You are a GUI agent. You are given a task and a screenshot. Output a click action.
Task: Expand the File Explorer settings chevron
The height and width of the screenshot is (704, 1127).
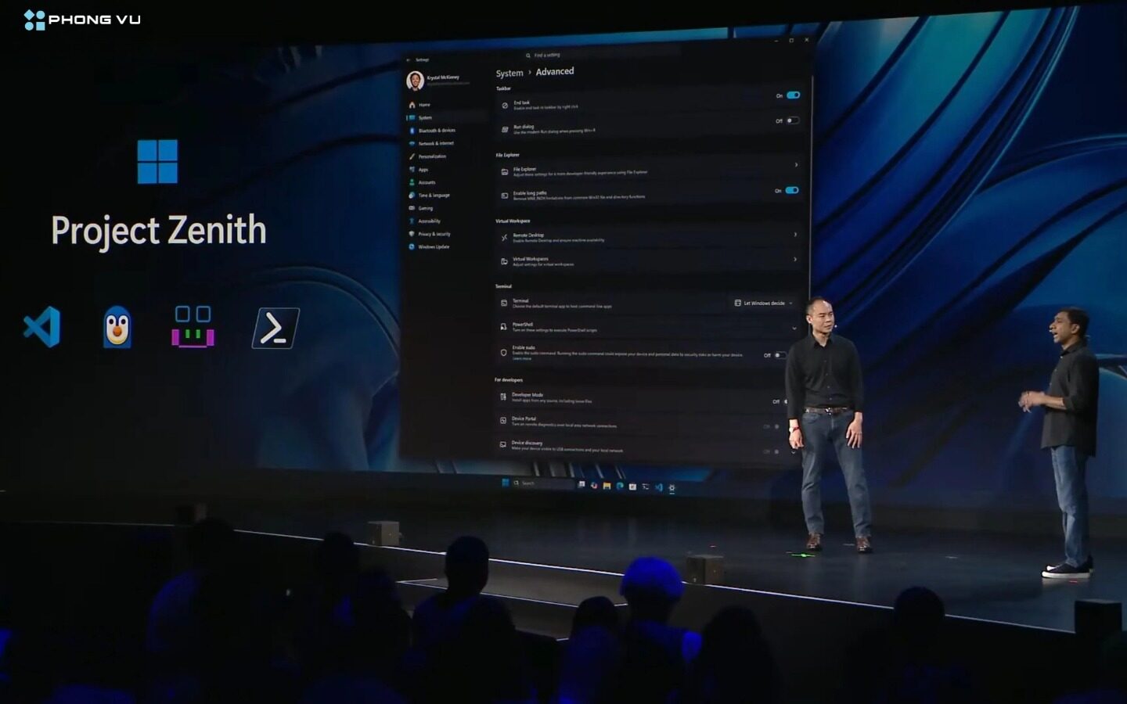pyautogui.click(x=796, y=165)
